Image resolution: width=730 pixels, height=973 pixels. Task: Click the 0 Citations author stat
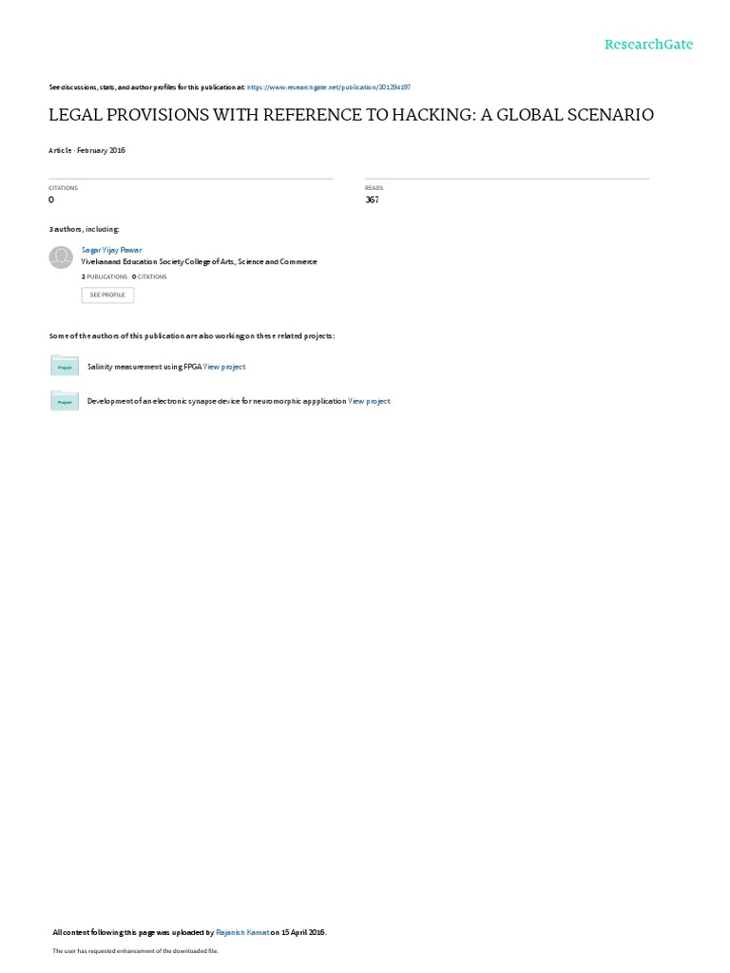click(x=149, y=277)
